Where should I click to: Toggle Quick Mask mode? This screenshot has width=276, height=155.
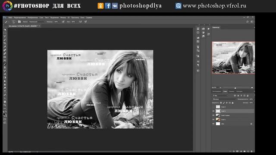[5, 119]
